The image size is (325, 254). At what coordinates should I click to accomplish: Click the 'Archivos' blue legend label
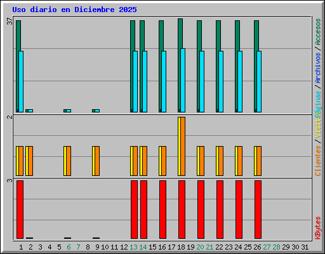click(x=318, y=68)
